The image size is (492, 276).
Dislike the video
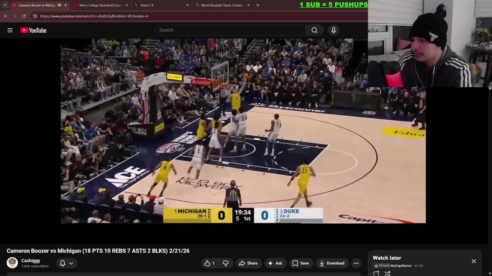226,263
